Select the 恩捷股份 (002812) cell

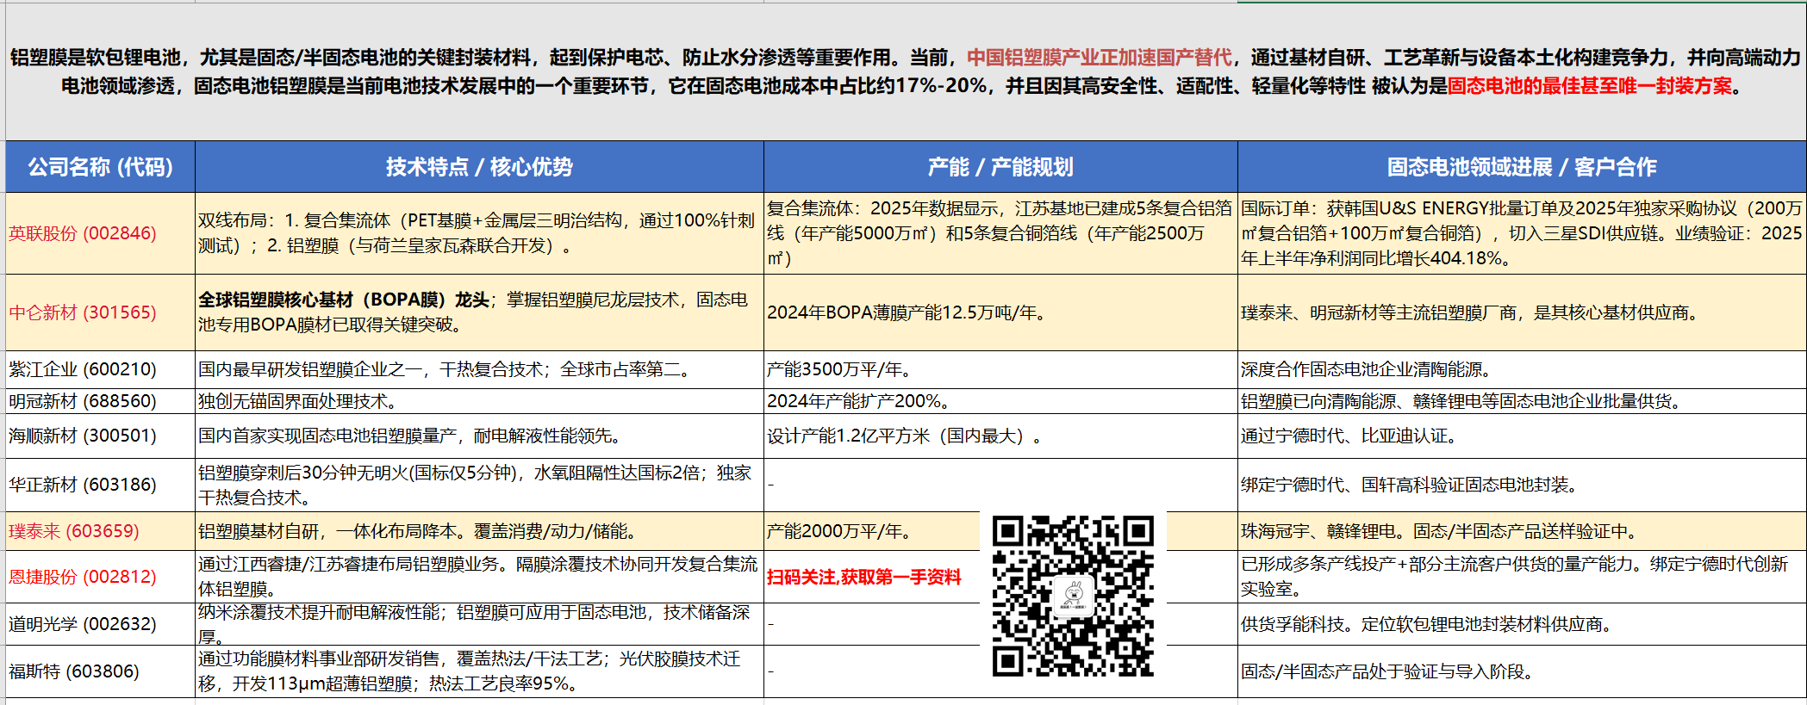tap(83, 577)
